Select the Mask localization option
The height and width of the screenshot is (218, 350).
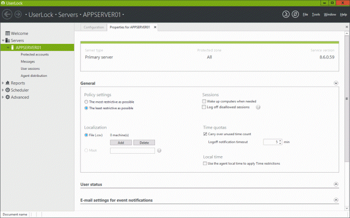coord(86,150)
